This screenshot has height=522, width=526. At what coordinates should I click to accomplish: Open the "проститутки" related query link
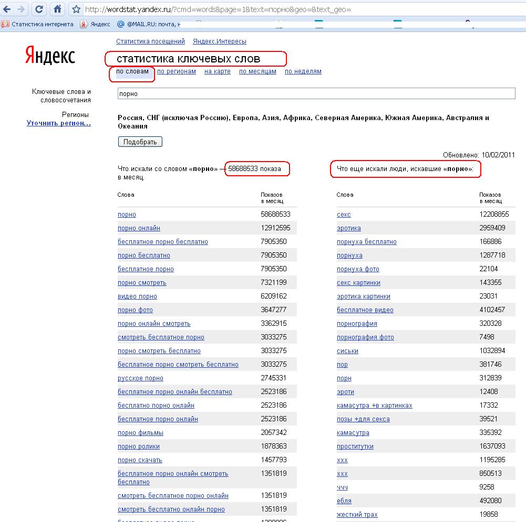tap(355, 446)
